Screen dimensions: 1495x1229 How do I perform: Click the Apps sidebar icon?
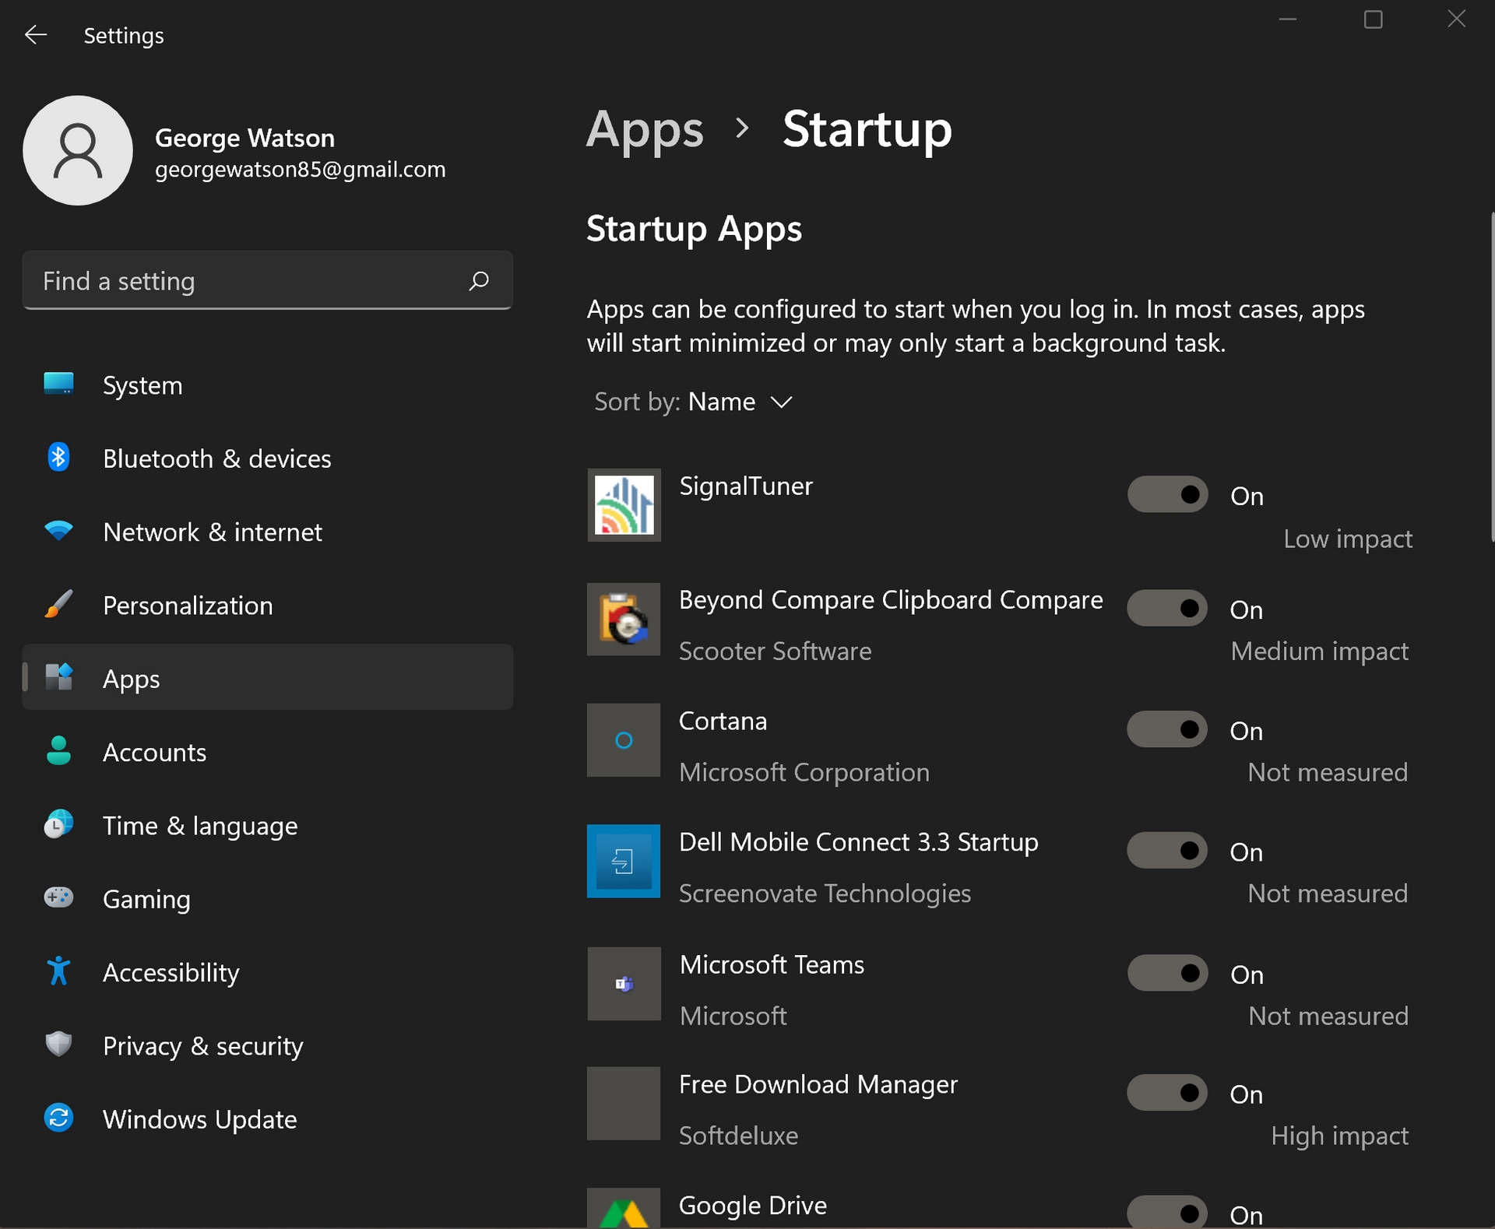pos(58,677)
